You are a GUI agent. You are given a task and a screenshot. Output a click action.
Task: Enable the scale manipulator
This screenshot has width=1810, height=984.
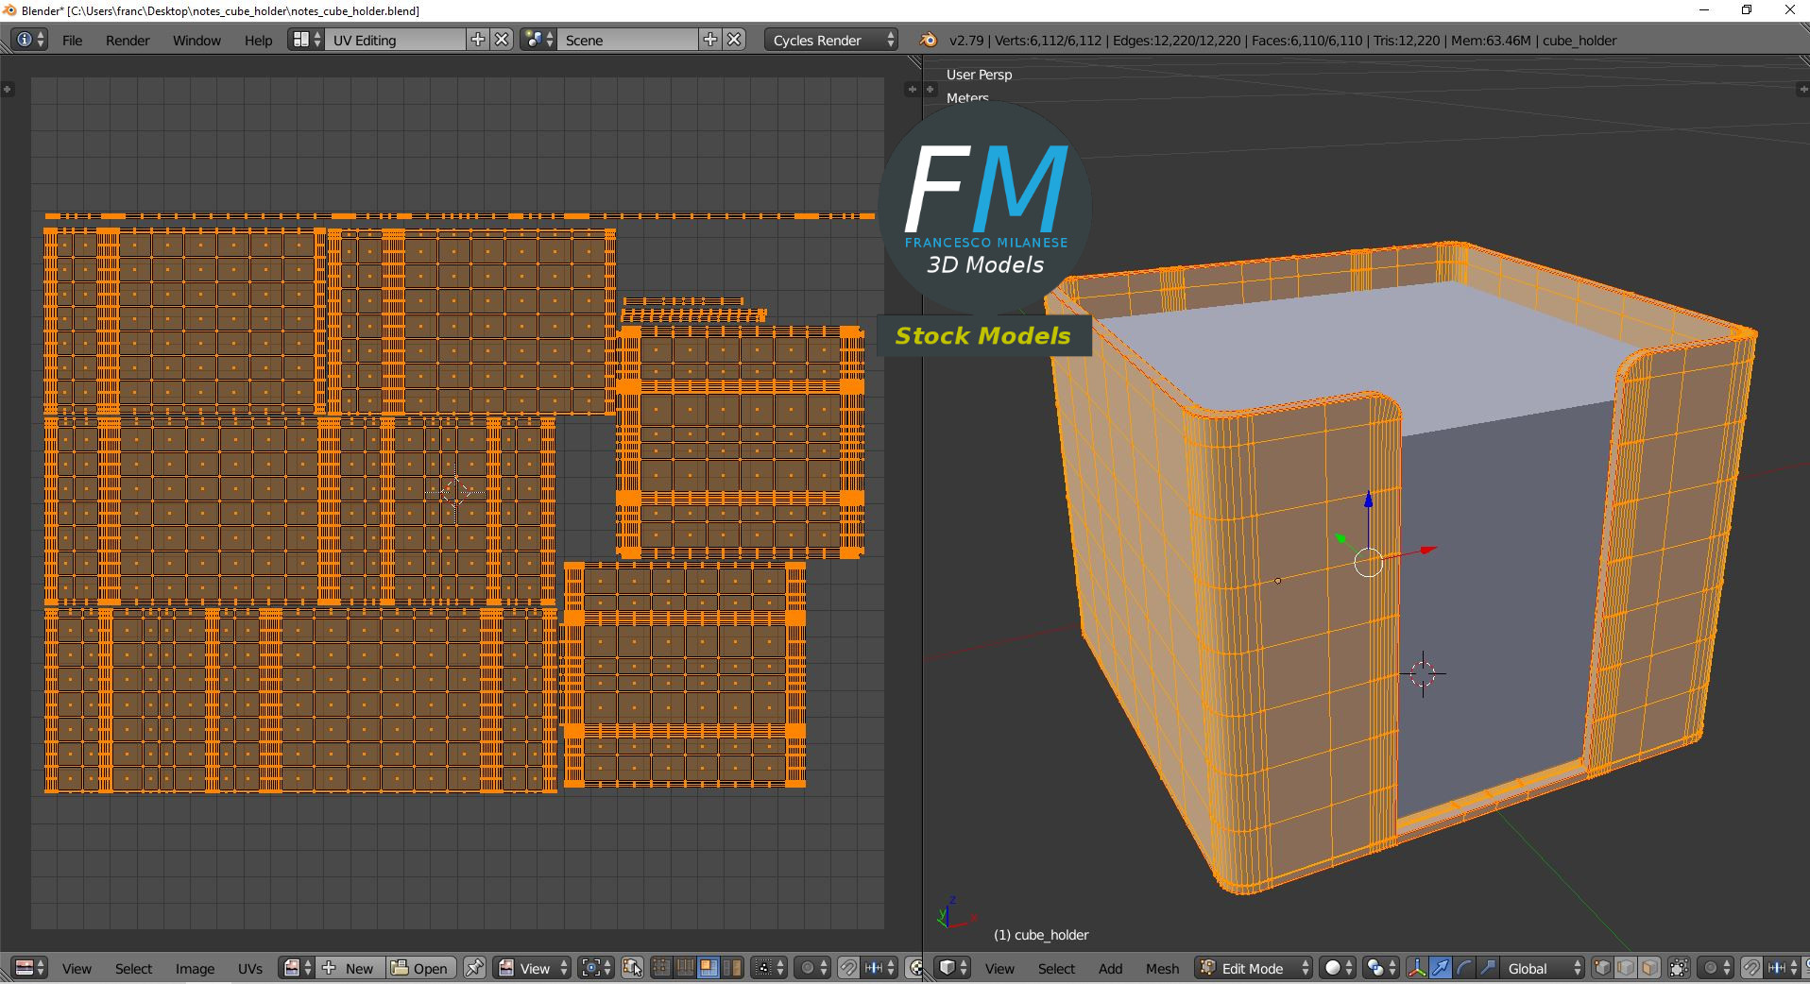point(1488,968)
